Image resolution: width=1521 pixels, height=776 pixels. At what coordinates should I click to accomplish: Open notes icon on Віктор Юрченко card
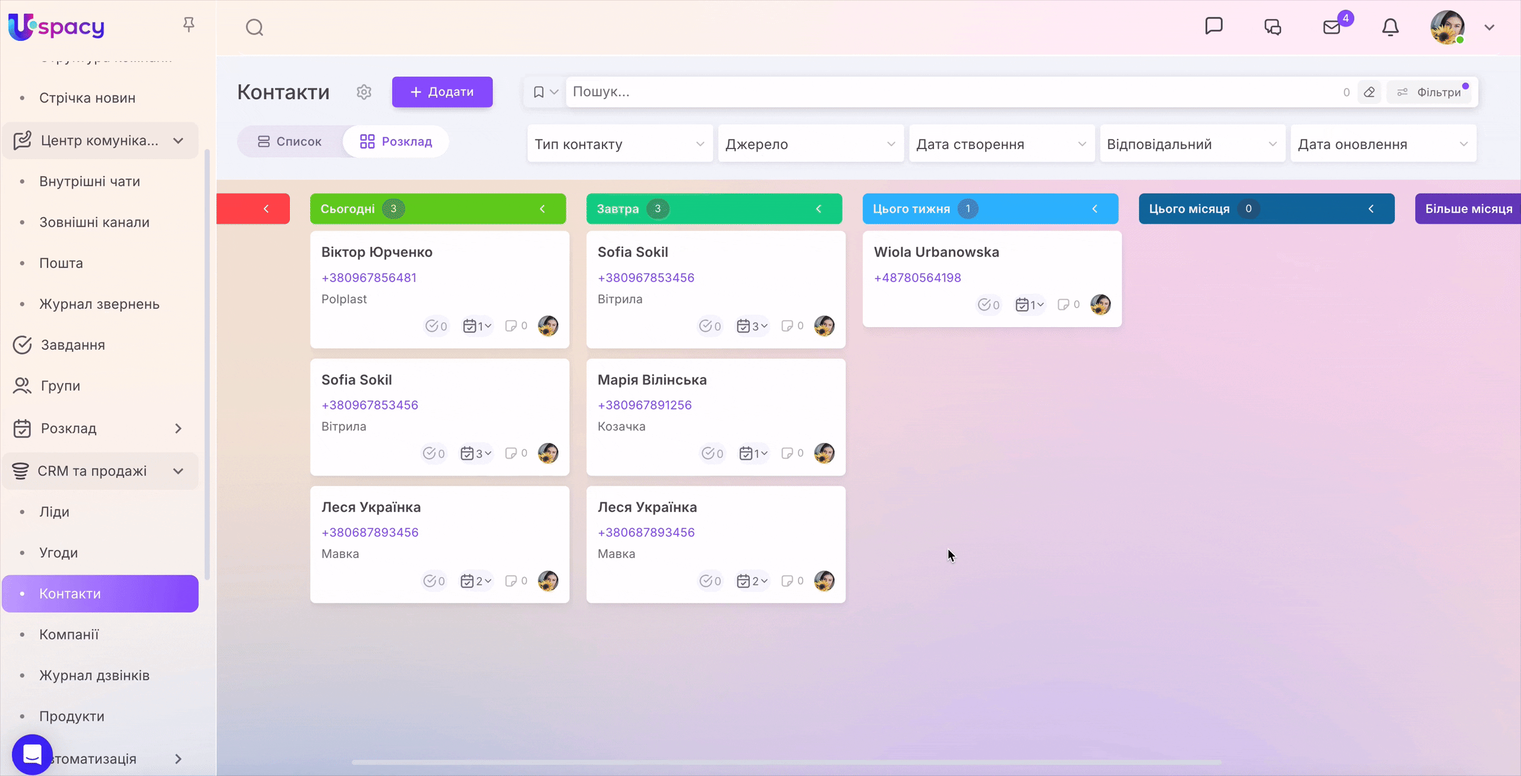pos(516,326)
